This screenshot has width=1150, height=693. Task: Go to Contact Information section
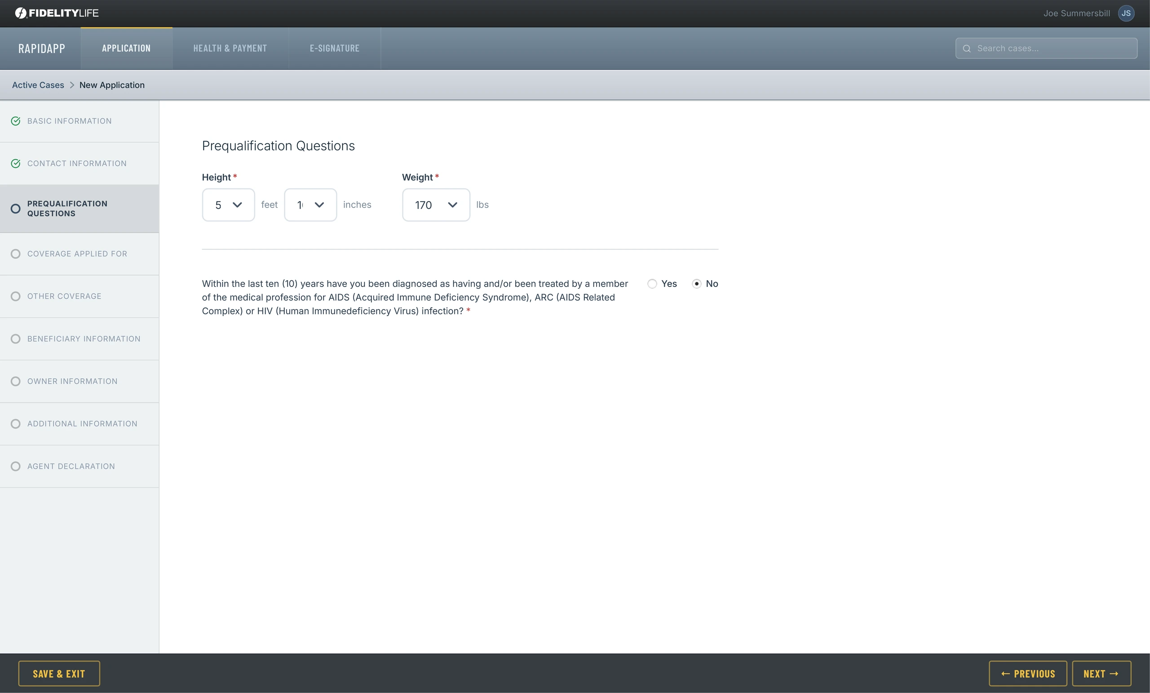click(x=80, y=164)
